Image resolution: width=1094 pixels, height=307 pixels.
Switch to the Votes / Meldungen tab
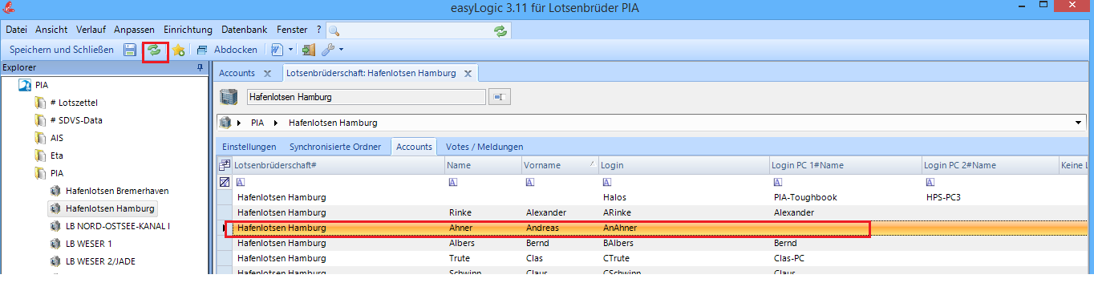point(484,147)
